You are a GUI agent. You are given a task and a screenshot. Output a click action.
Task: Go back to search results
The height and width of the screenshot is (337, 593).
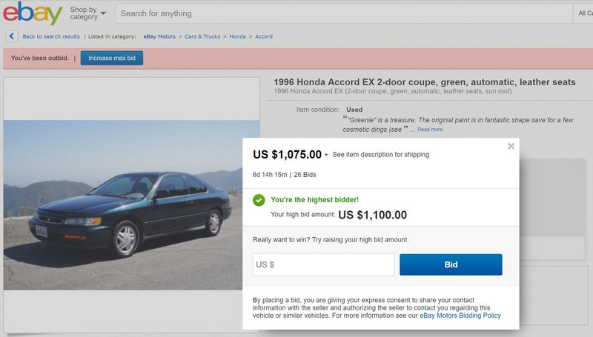(51, 36)
